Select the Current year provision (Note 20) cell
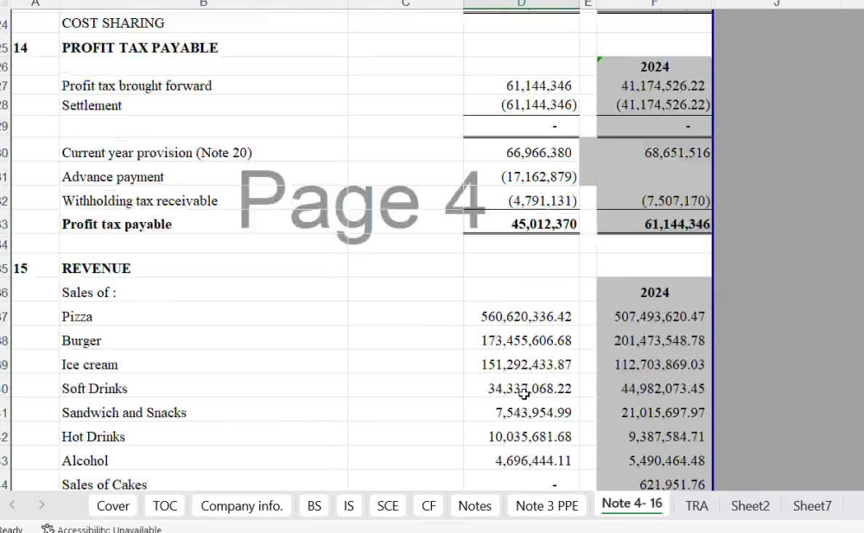864x533 pixels. pos(156,153)
